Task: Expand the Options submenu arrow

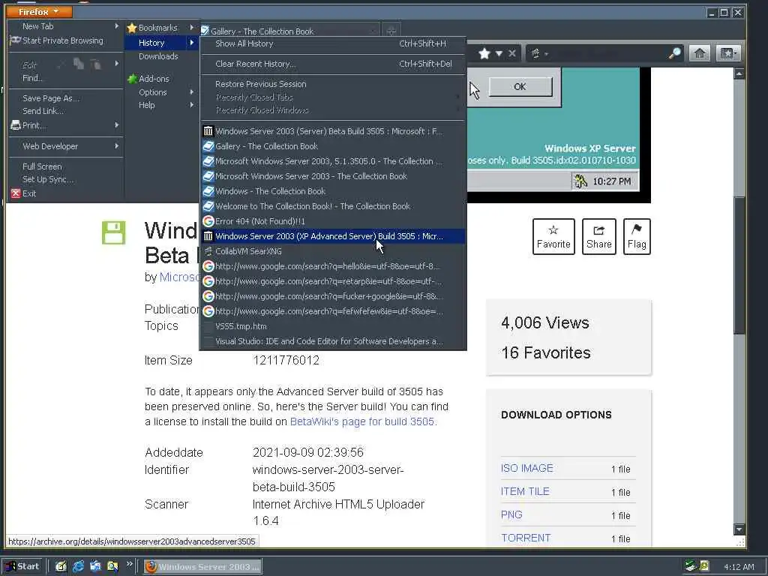Action: 191,92
